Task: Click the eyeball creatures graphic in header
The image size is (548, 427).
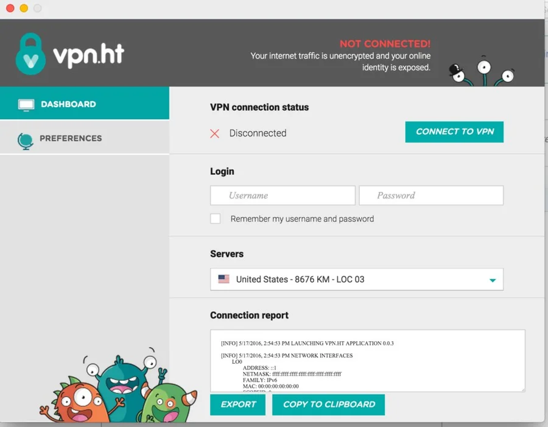Action: coord(482,71)
